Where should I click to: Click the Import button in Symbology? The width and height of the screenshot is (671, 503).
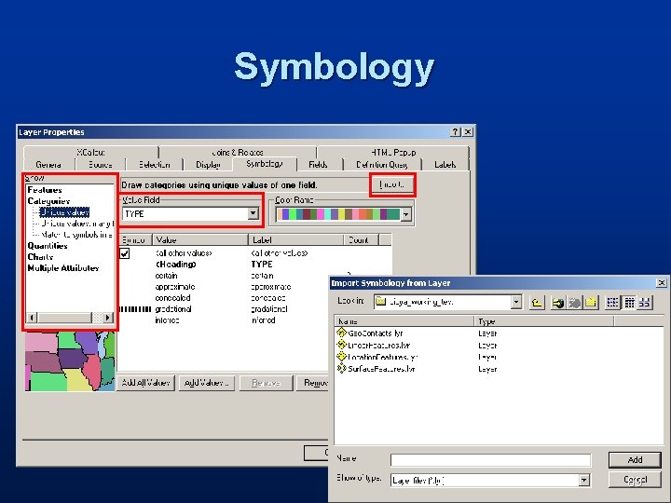pos(392,184)
